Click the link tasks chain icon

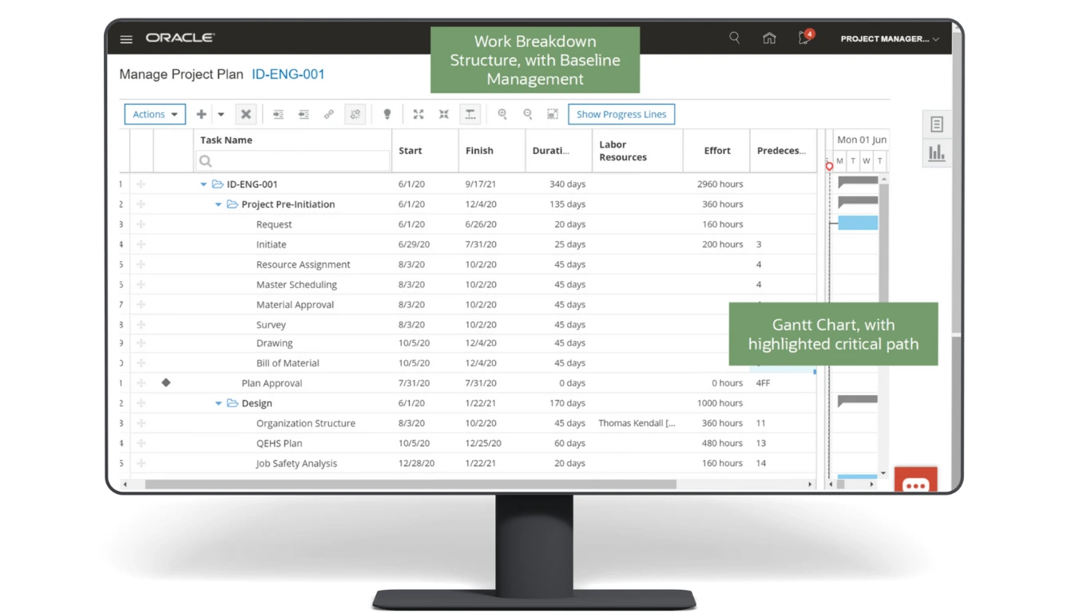[329, 114]
